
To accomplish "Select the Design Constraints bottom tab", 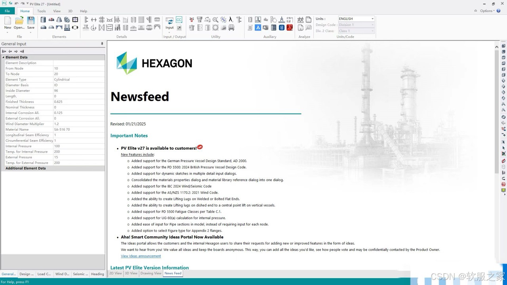I will (27, 274).
